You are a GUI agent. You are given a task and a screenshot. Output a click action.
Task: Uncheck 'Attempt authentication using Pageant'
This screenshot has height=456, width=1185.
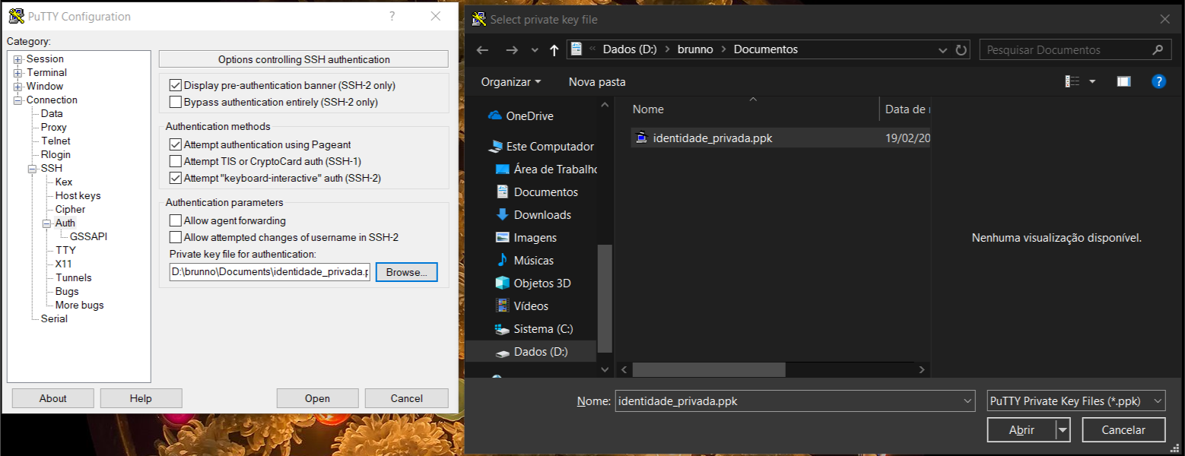pyautogui.click(x=176, y=144)
